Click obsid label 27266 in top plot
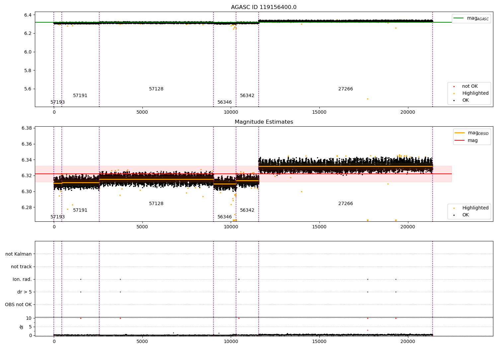Screen dimensions: 498x349 345,89
